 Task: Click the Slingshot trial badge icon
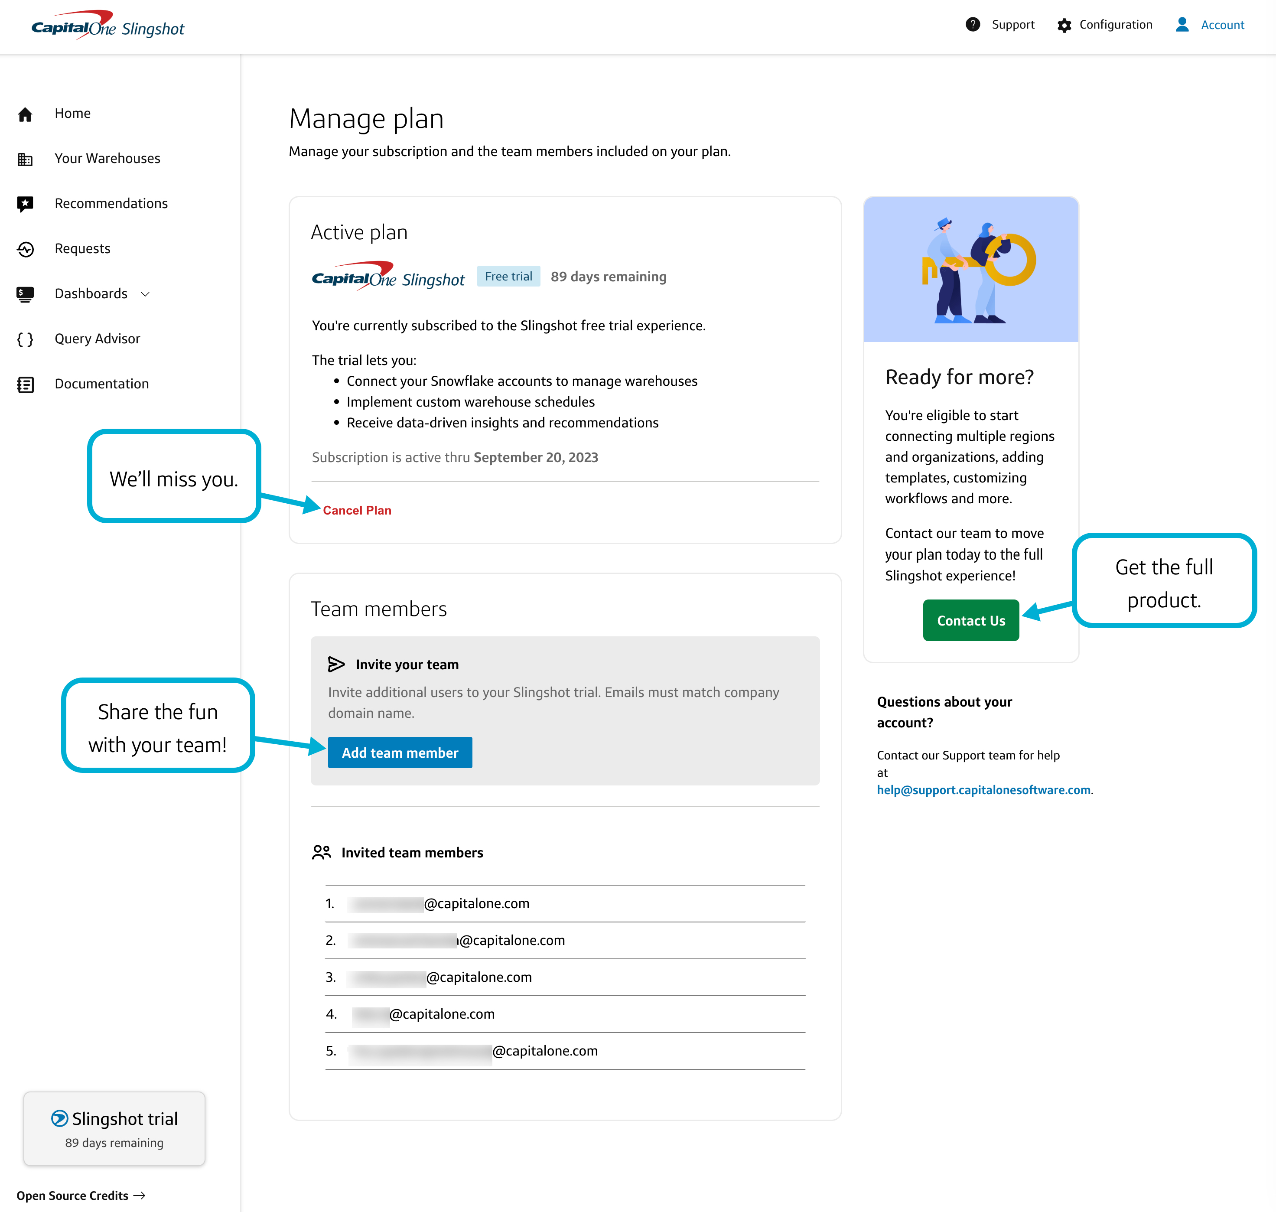pyautogui.click(x=59, y=1118)
